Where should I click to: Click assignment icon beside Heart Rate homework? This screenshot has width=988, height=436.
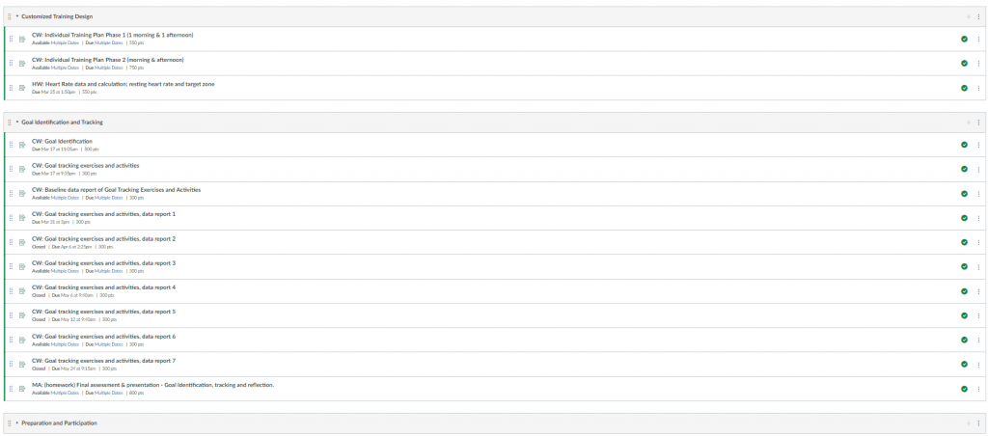(22, 88)
